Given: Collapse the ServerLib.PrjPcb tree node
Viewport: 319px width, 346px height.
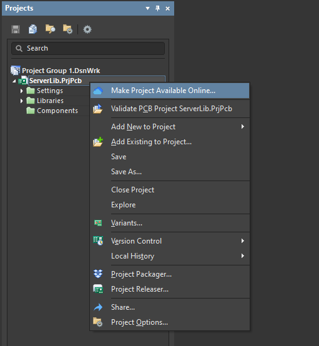Looking at the screenshot, I should tap(14, 81).
